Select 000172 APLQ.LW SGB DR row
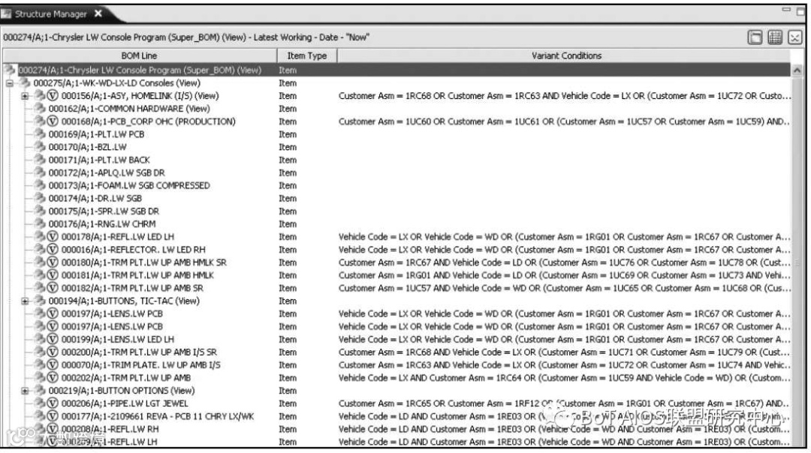The width and height of the screenshot is (811, 453). point(107,173)
